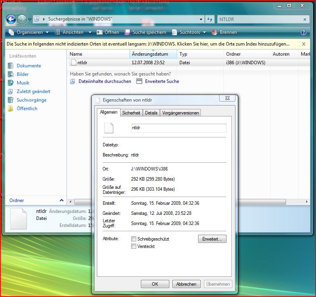Click the greyed Forward navigation arrow

point(22,19)
